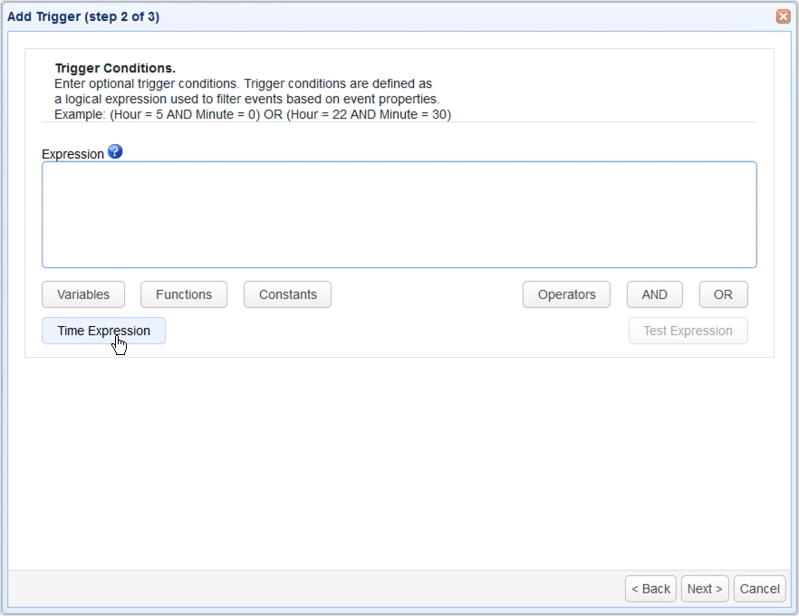Click the Trigger Conditions heading
The height and width of the screenshot is (616, 799).
pyautogui.click(x=115, y=68)
